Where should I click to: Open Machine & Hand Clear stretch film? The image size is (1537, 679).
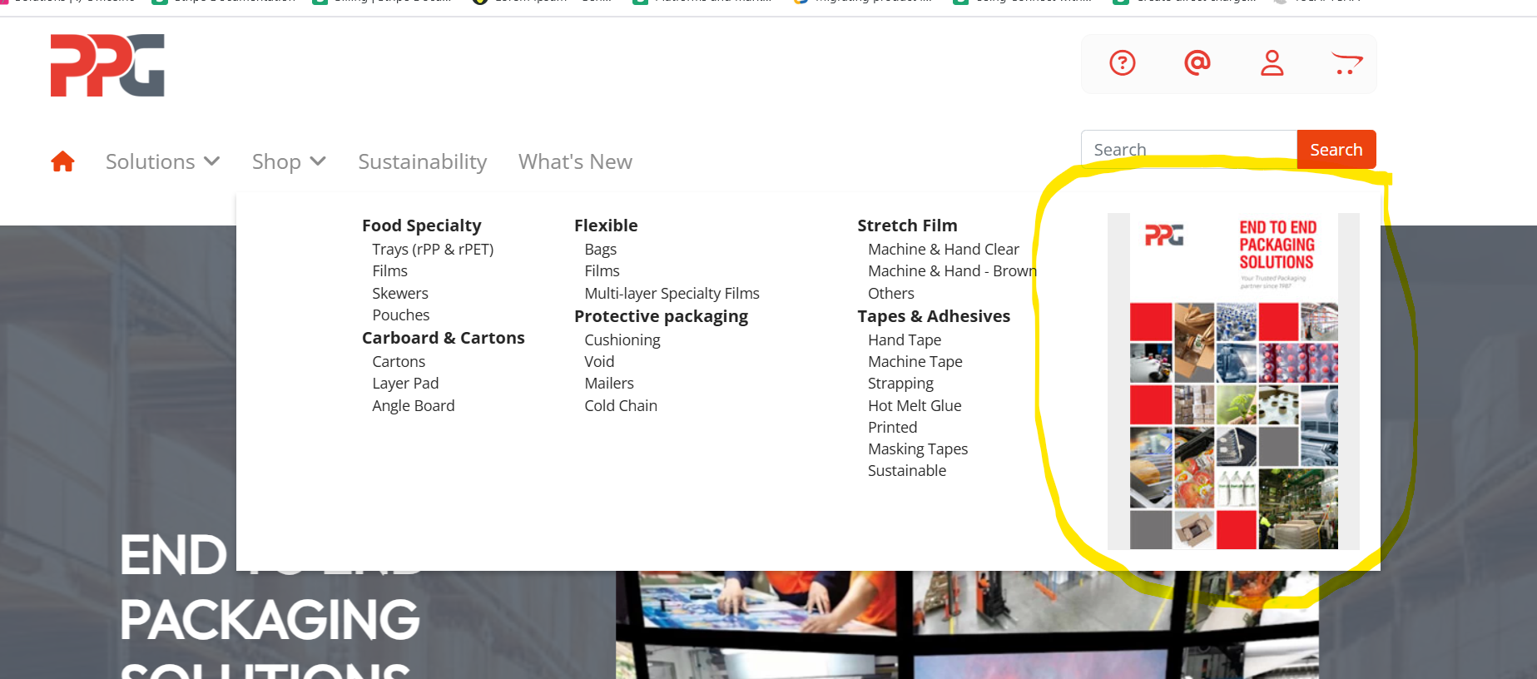tap(943, 250)
